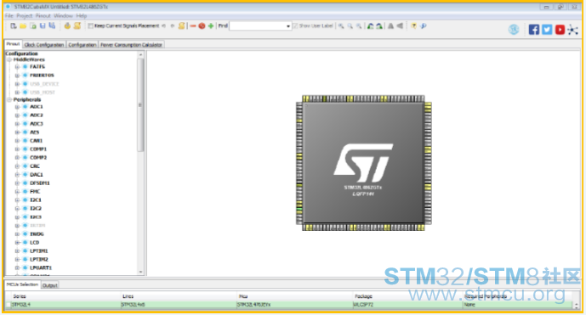Viewport: 586px width, 315px height.
Task: Open the File menu
Action: coord(9,15)
